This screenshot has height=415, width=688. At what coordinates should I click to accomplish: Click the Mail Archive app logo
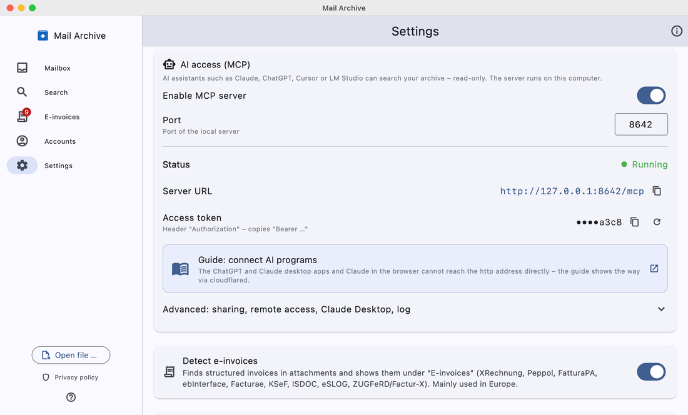coord(43,36)
